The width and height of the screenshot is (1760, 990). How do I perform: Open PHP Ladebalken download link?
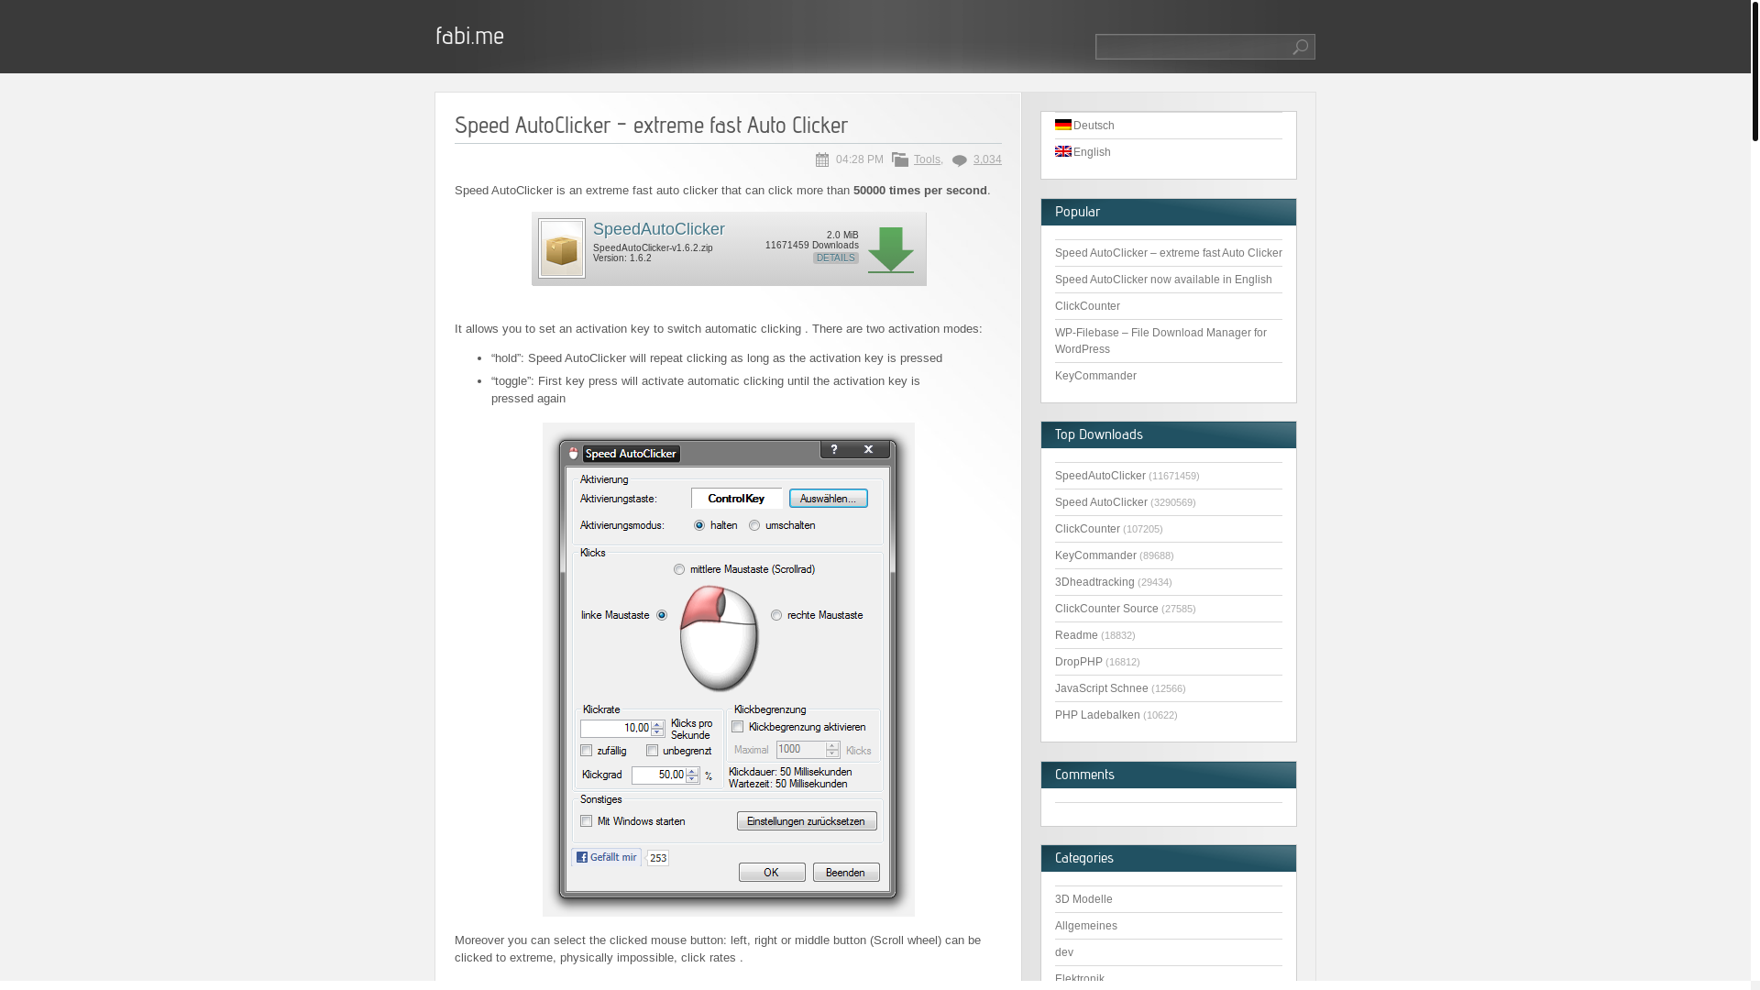pyautogui.click(x=1097, y=715)
